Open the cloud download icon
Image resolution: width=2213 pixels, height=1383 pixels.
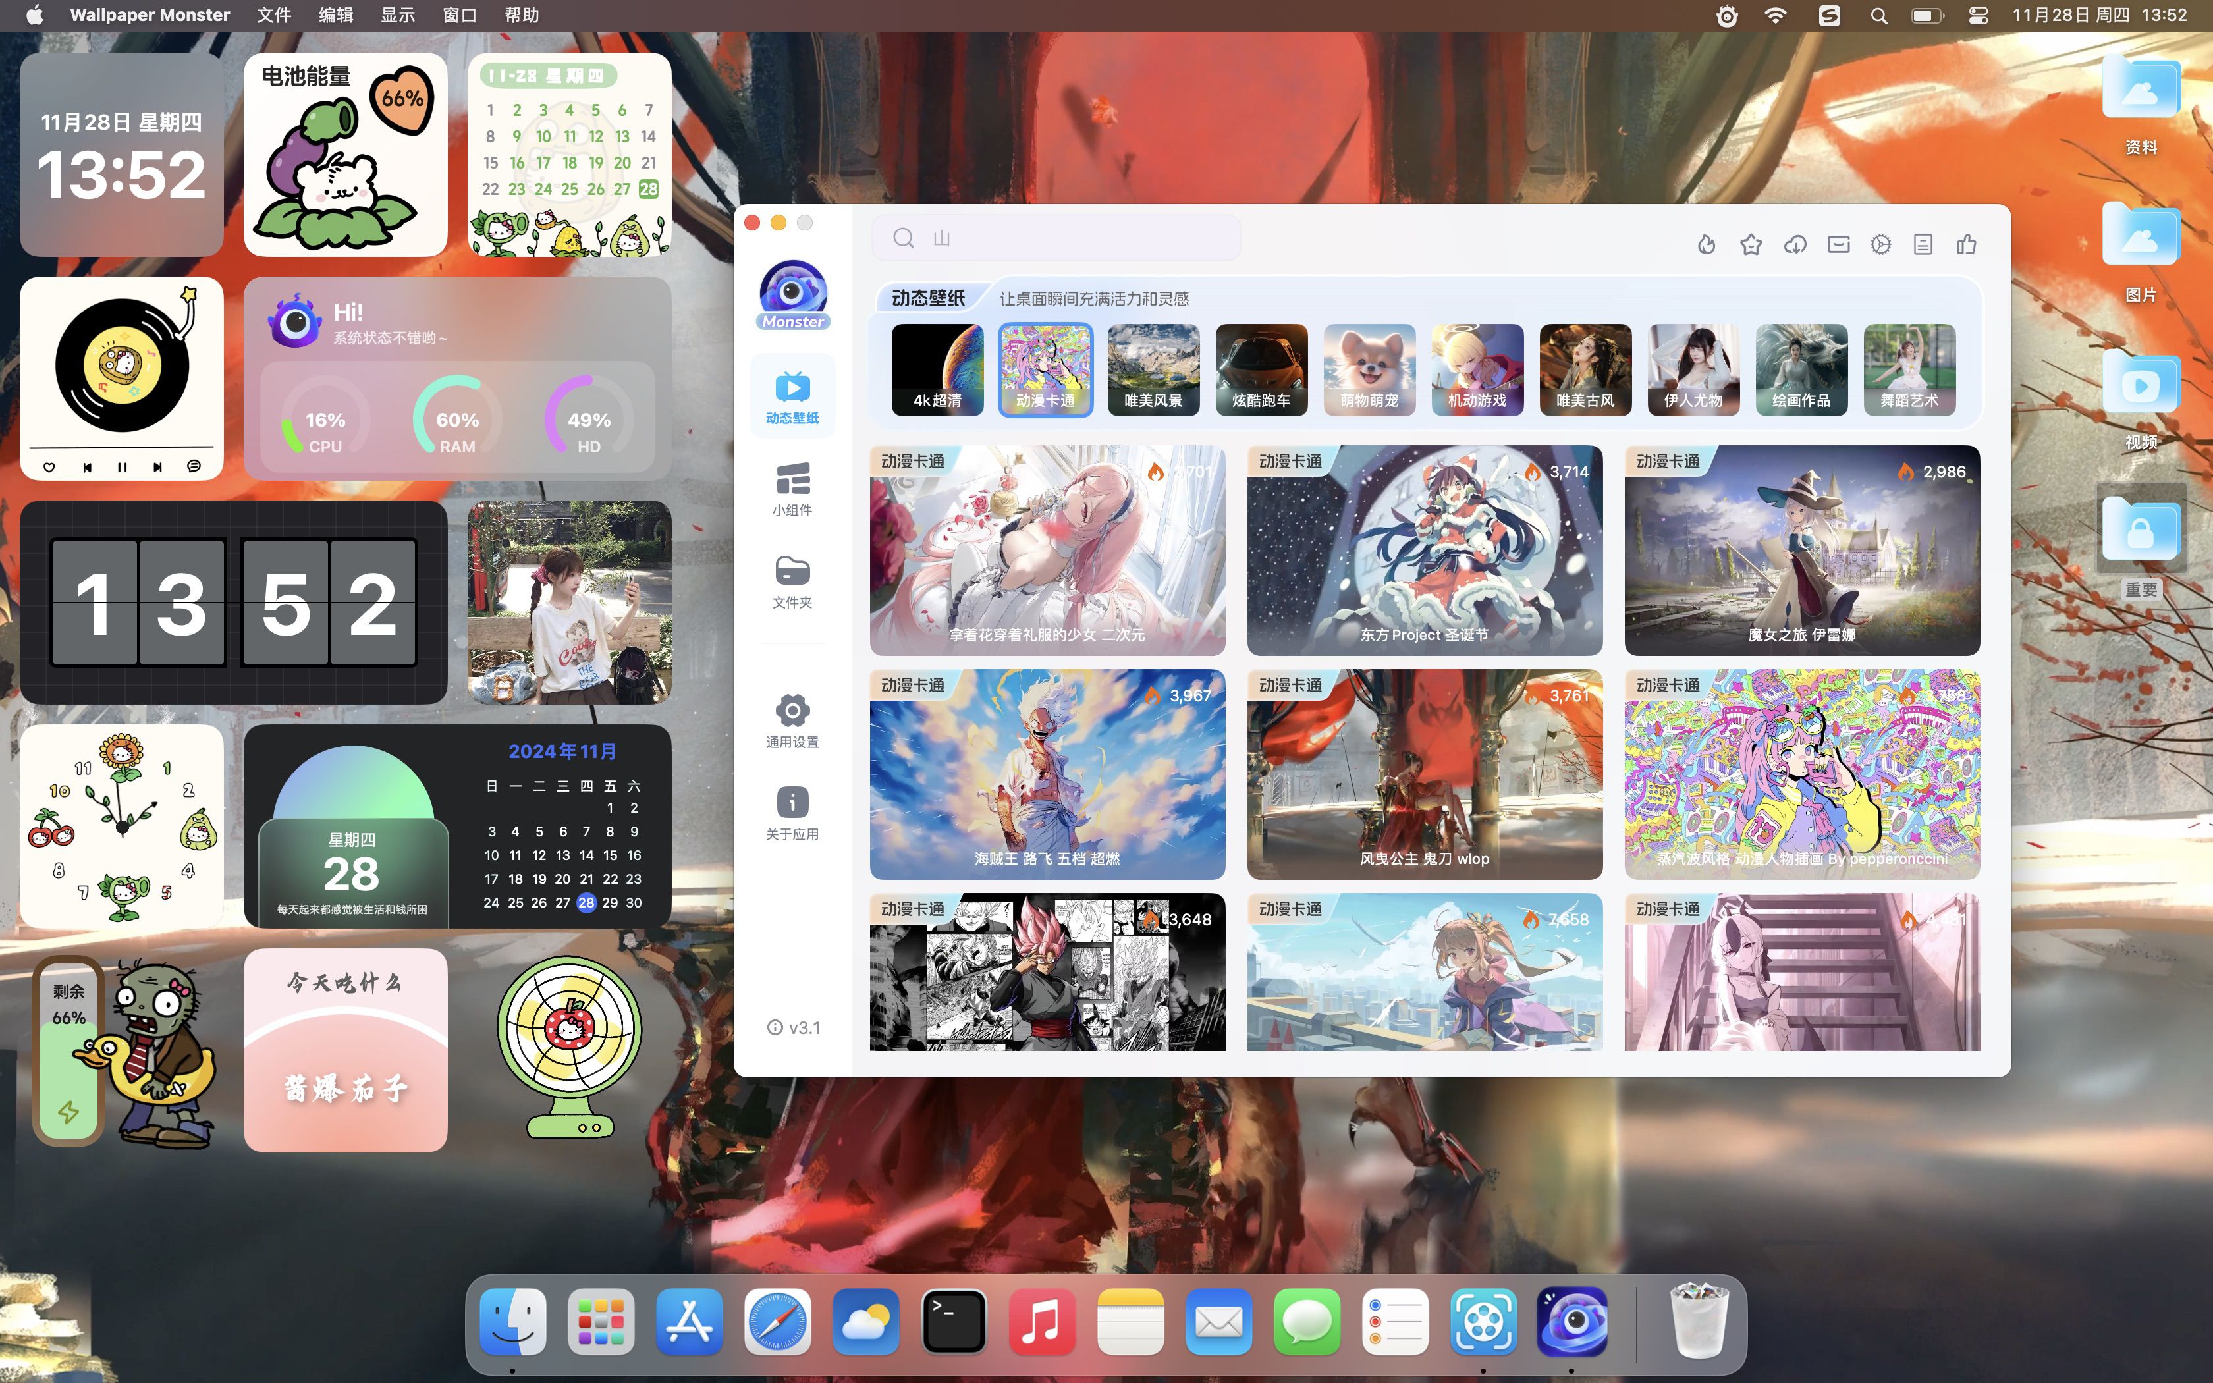(x=1794, y=244)
